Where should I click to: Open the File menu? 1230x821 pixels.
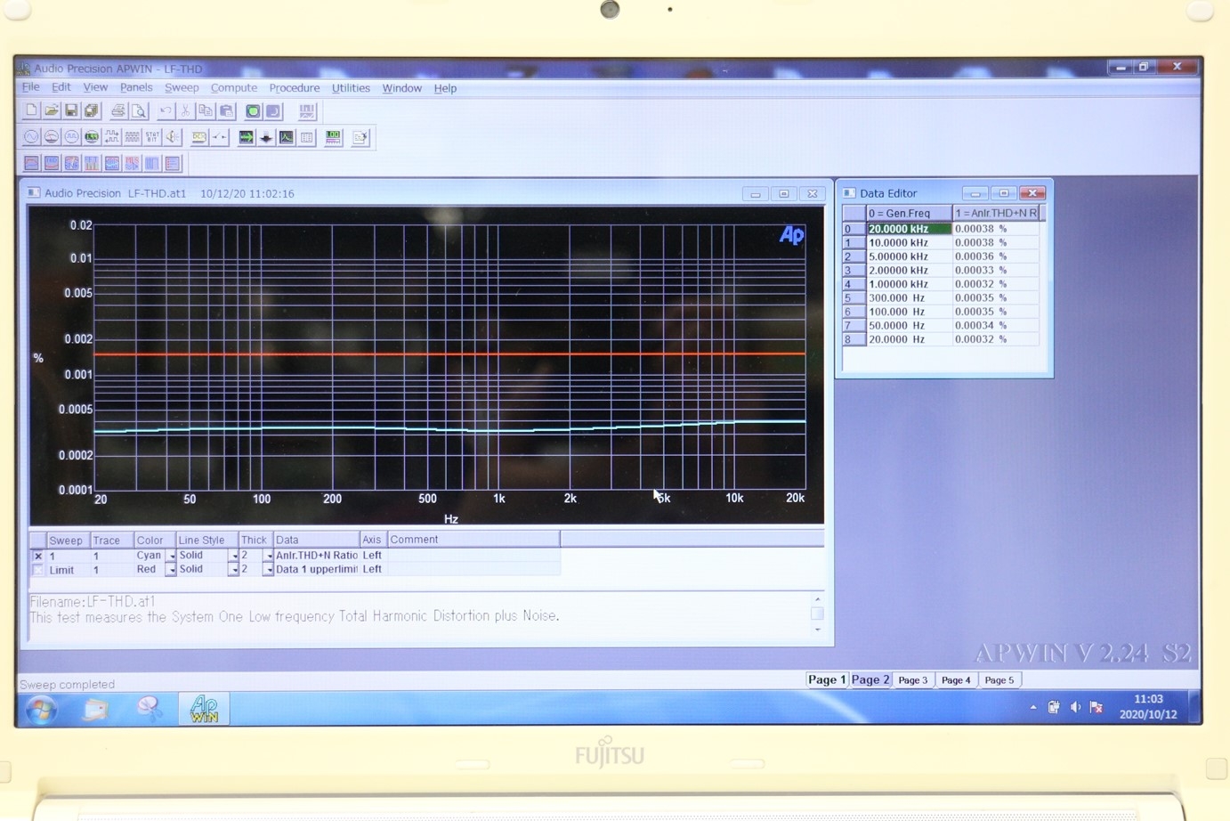(30, 87)
